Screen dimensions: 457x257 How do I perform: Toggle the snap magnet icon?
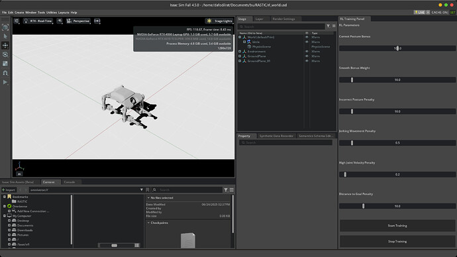tap(5, 73)
